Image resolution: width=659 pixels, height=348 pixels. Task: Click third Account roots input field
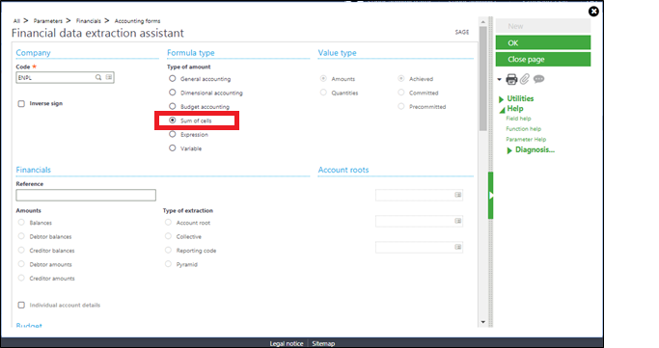coord(419,247)
